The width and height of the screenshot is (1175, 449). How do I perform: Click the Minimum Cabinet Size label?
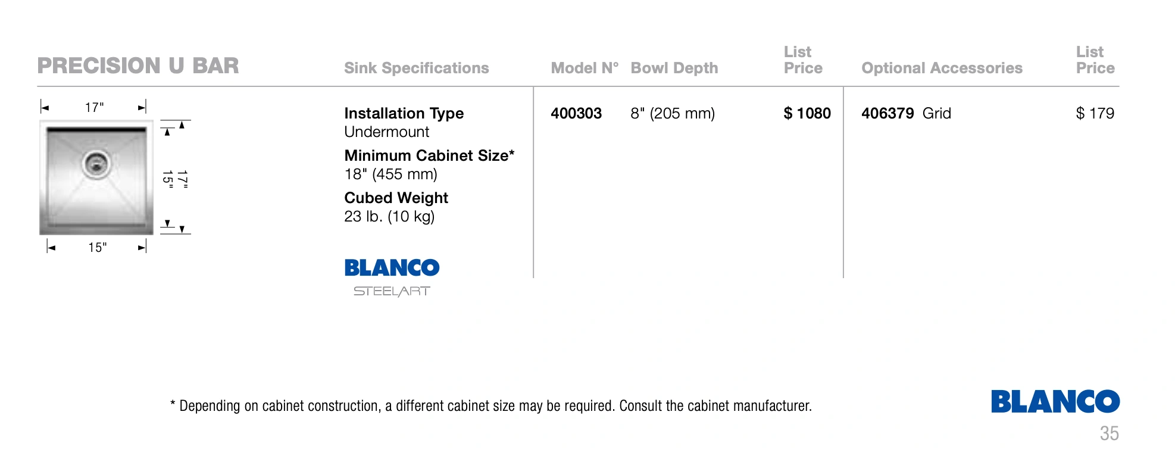[x=429, y=155]
